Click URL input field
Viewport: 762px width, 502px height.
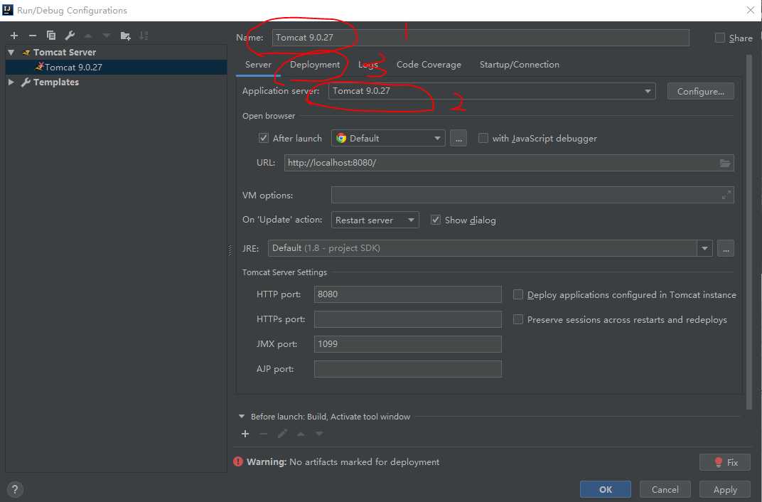(x=509, y=163)
